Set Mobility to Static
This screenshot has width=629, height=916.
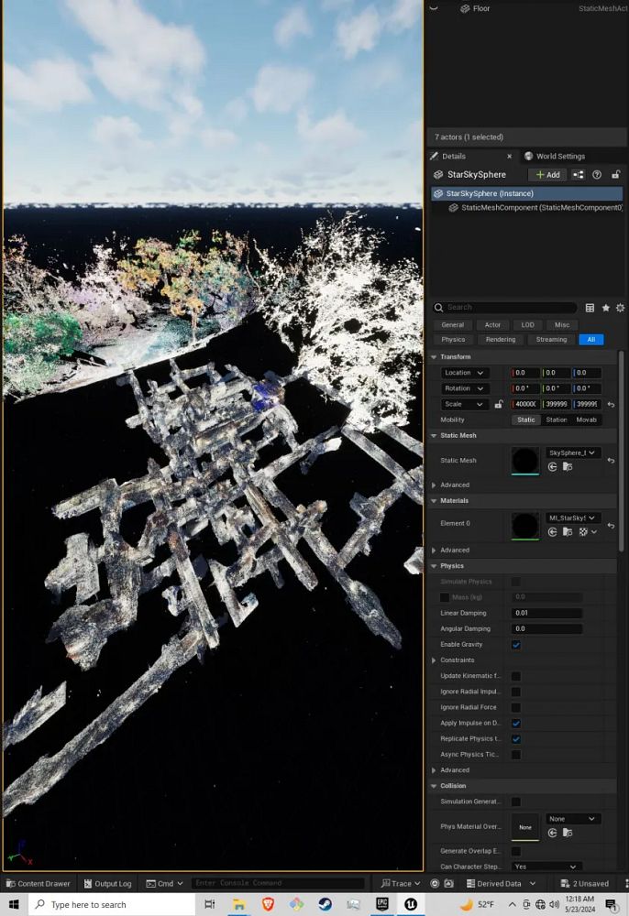[526, 420]
